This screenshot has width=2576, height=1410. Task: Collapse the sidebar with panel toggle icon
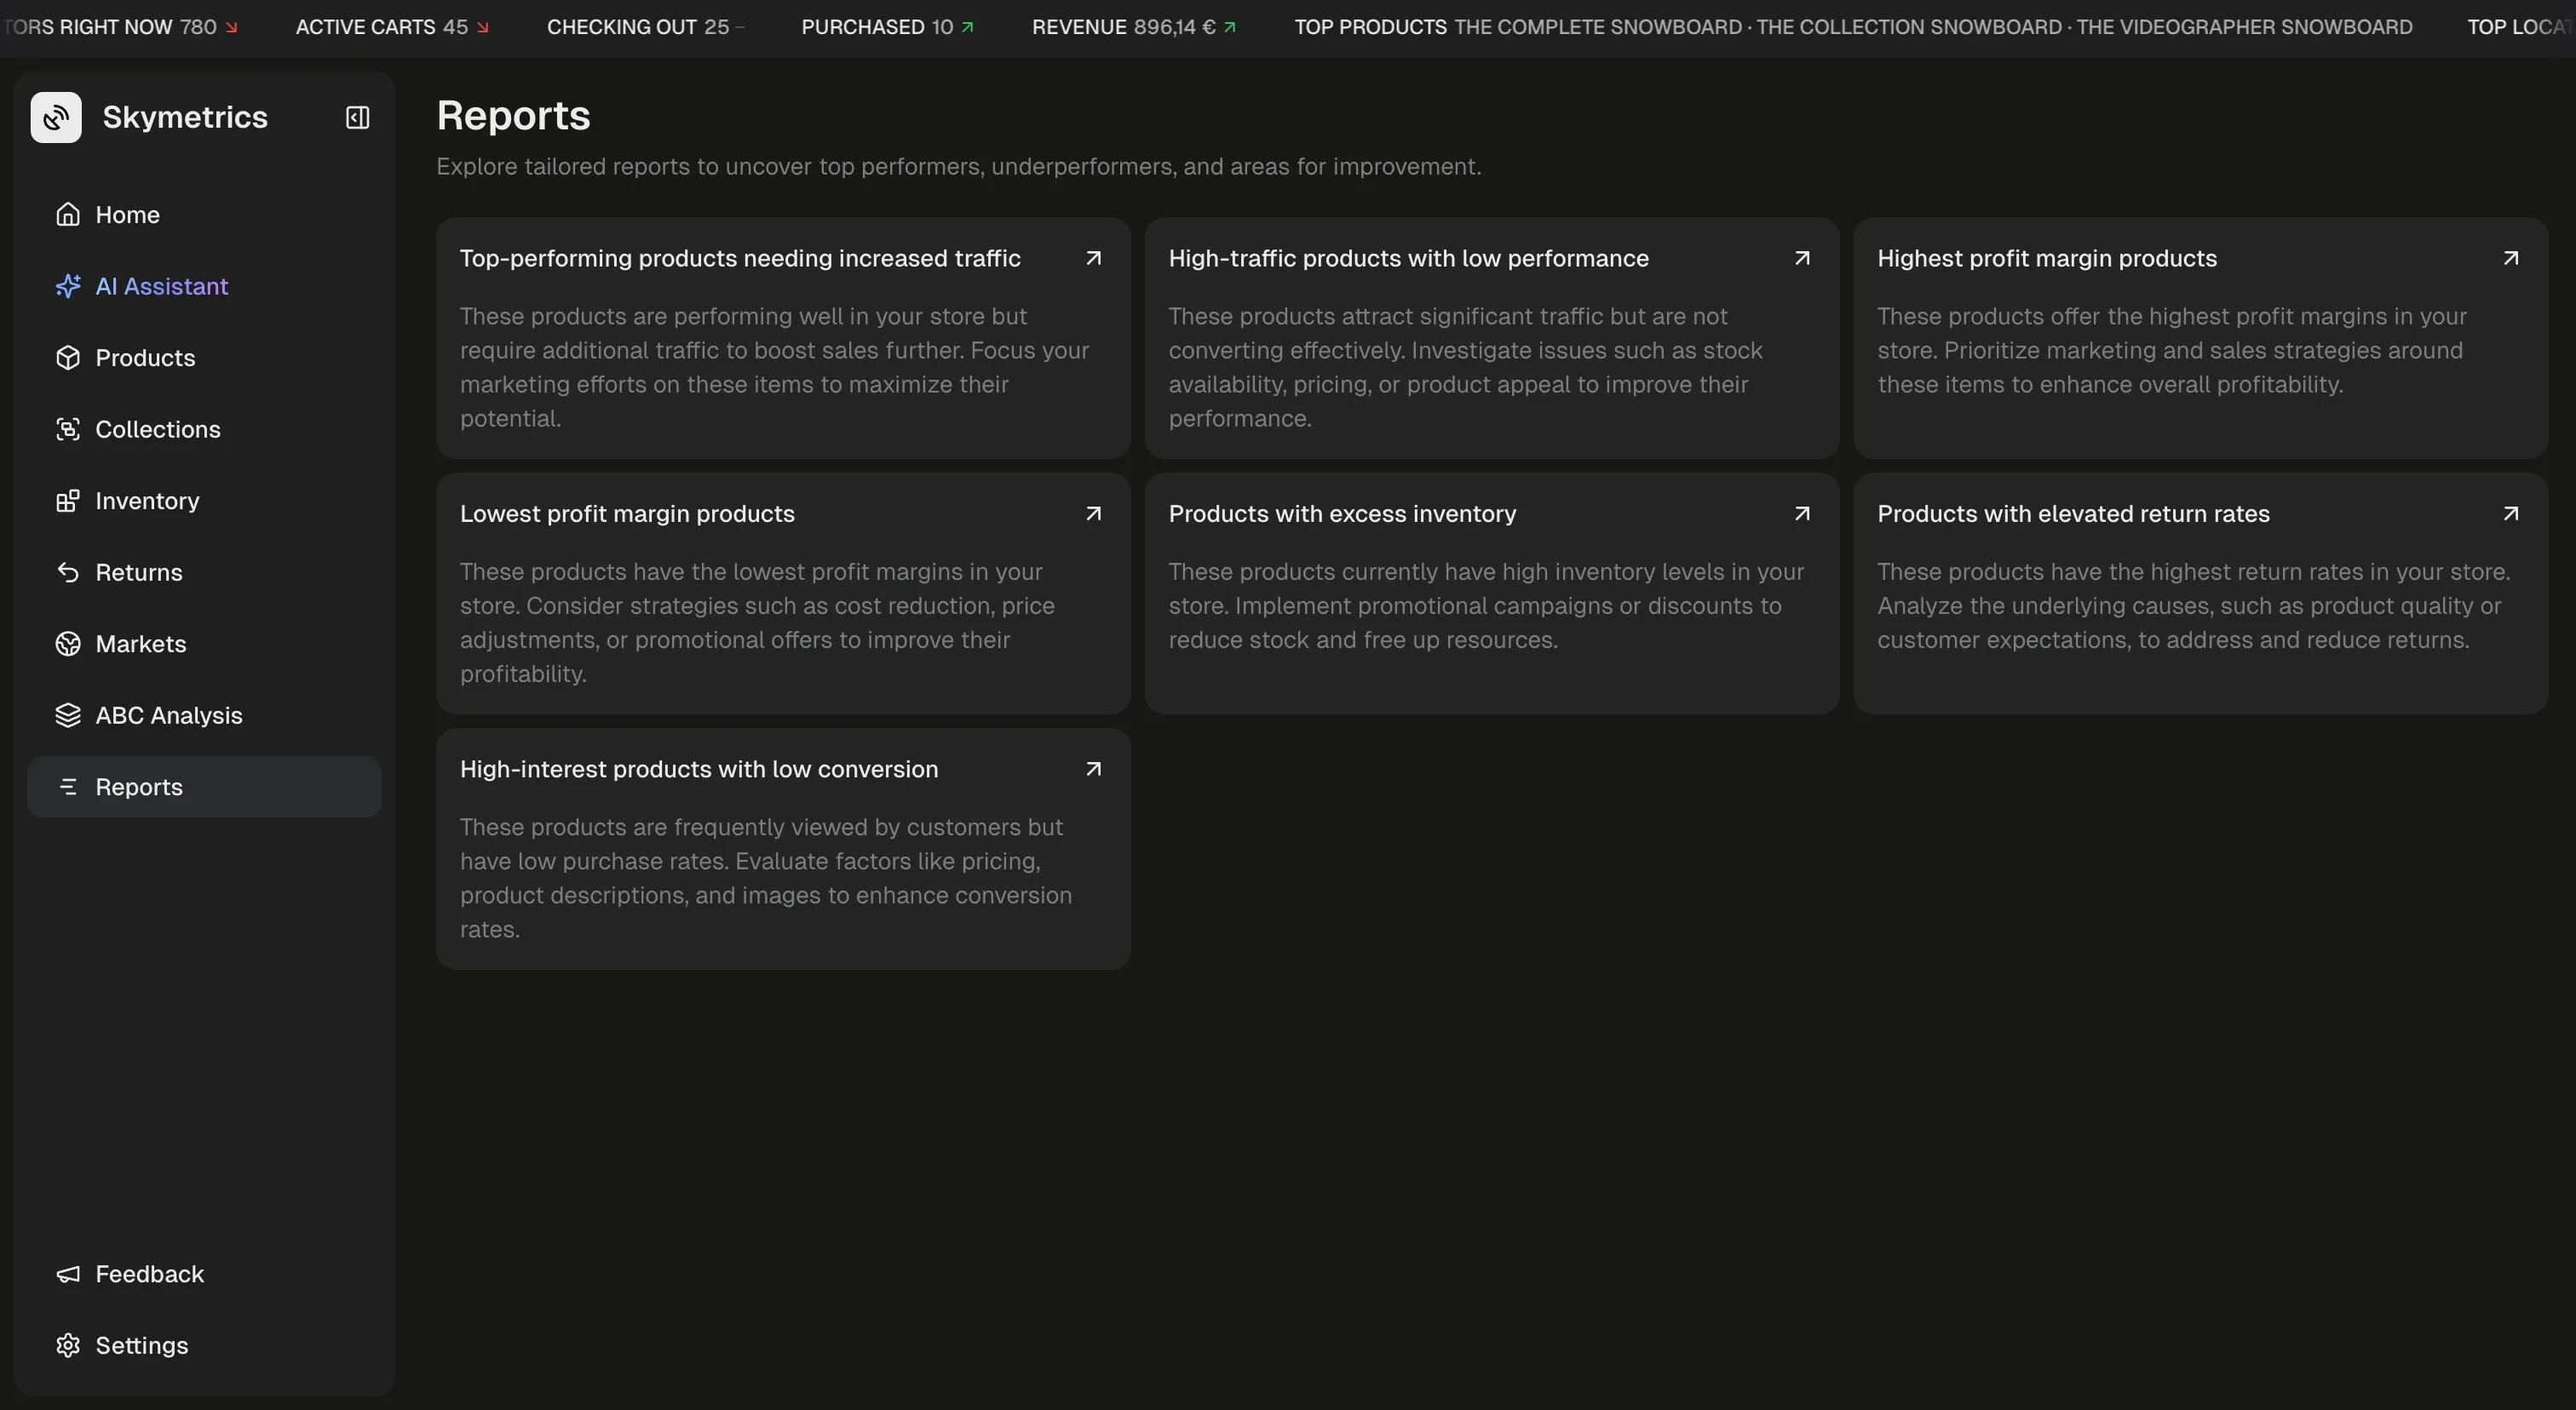tap(357, 117)
